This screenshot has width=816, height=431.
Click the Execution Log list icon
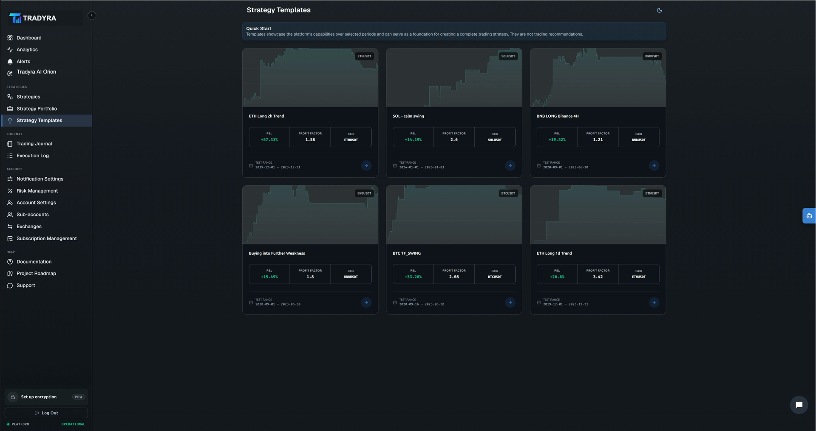[10, 156]
